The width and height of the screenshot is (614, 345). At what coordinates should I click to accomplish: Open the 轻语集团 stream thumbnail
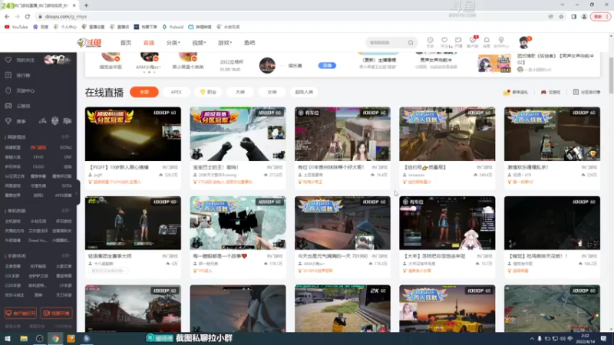[x=133, y=223]
